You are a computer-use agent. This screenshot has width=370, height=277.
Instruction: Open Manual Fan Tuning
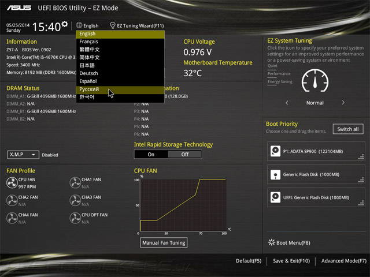[x=164, y=242]
